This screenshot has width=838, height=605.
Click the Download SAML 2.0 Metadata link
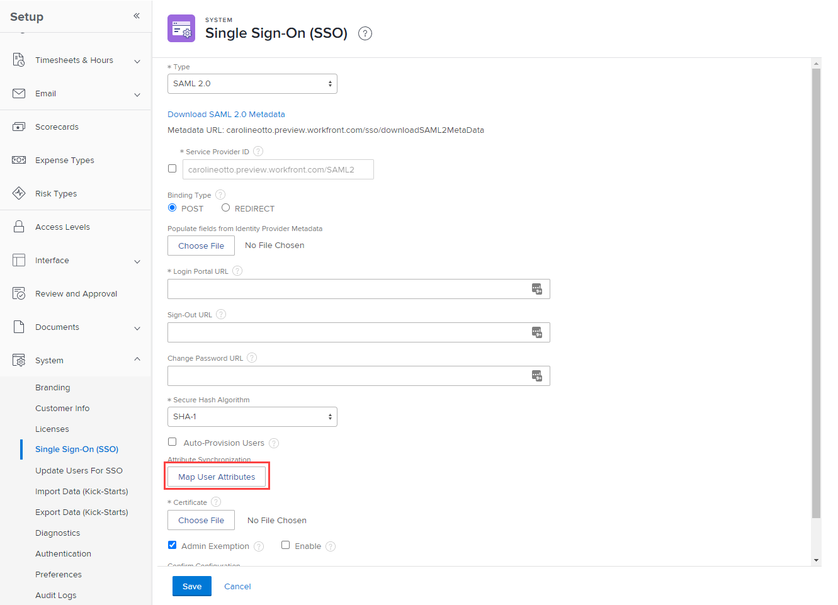click(x=226, y=115)
